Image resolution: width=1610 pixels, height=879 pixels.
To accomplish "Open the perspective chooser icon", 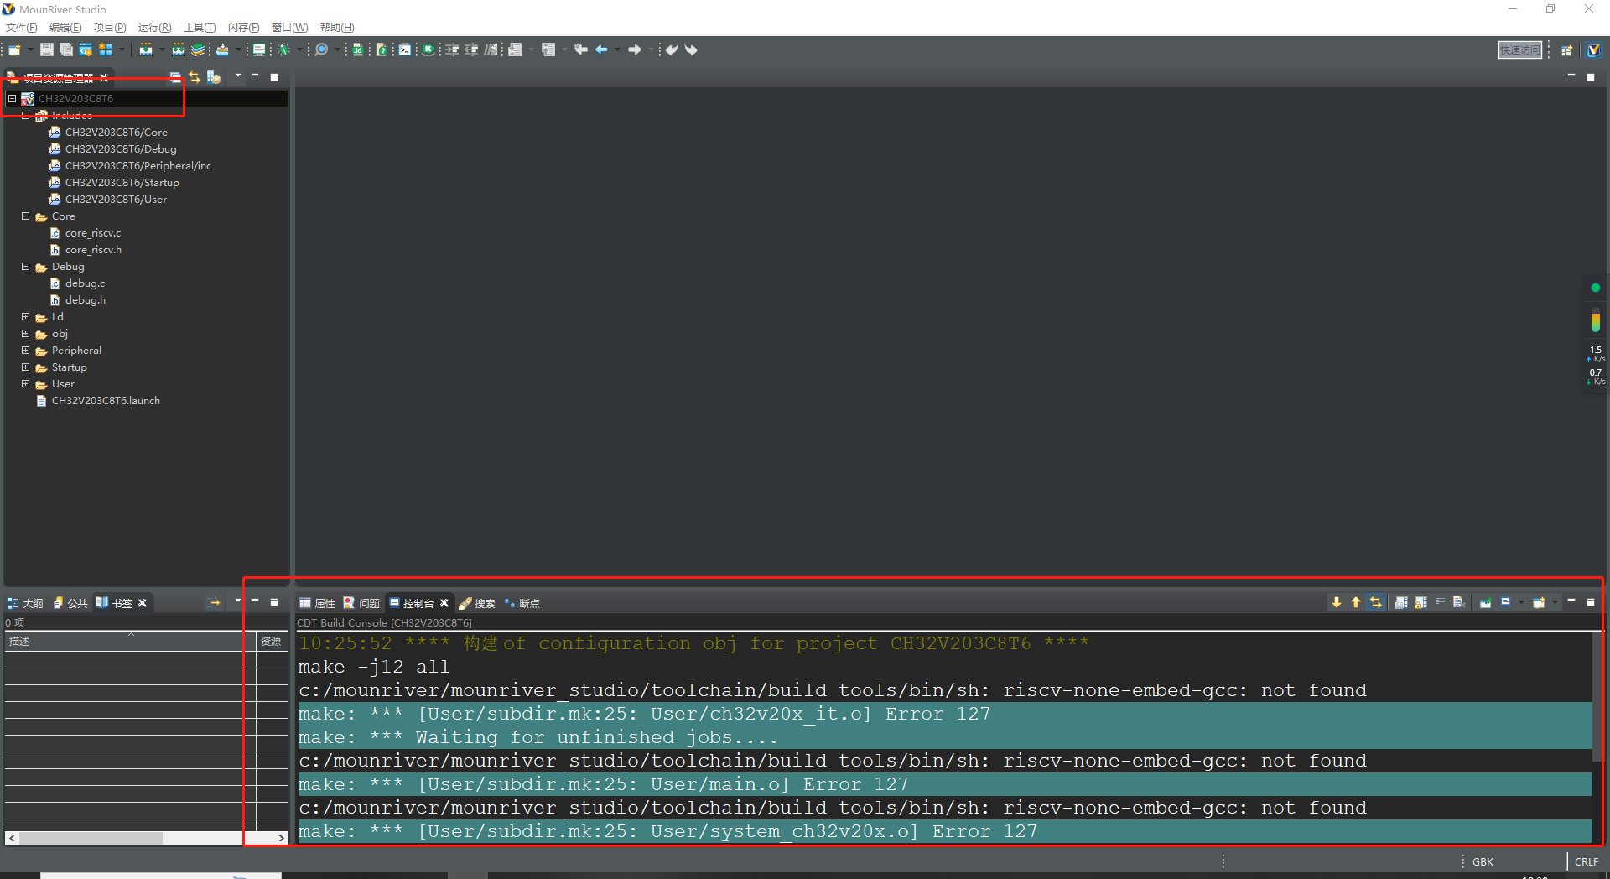I will [x=1566, y=50].
